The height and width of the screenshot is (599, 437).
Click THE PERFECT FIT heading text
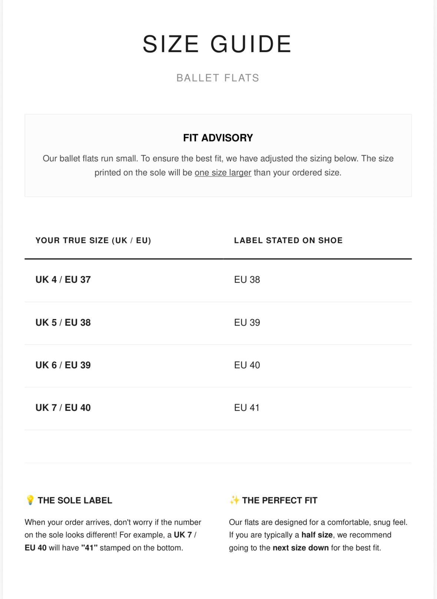(x=280, y=501)
